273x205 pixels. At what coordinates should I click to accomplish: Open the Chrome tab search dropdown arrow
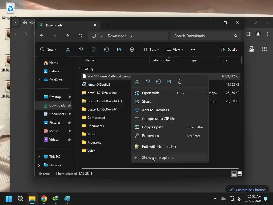point(15,22)
